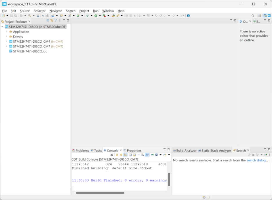Click the magnifier search icon in toolbar
Image resolution: width=272 pixels, height=200 pixels.
point(253,16)
